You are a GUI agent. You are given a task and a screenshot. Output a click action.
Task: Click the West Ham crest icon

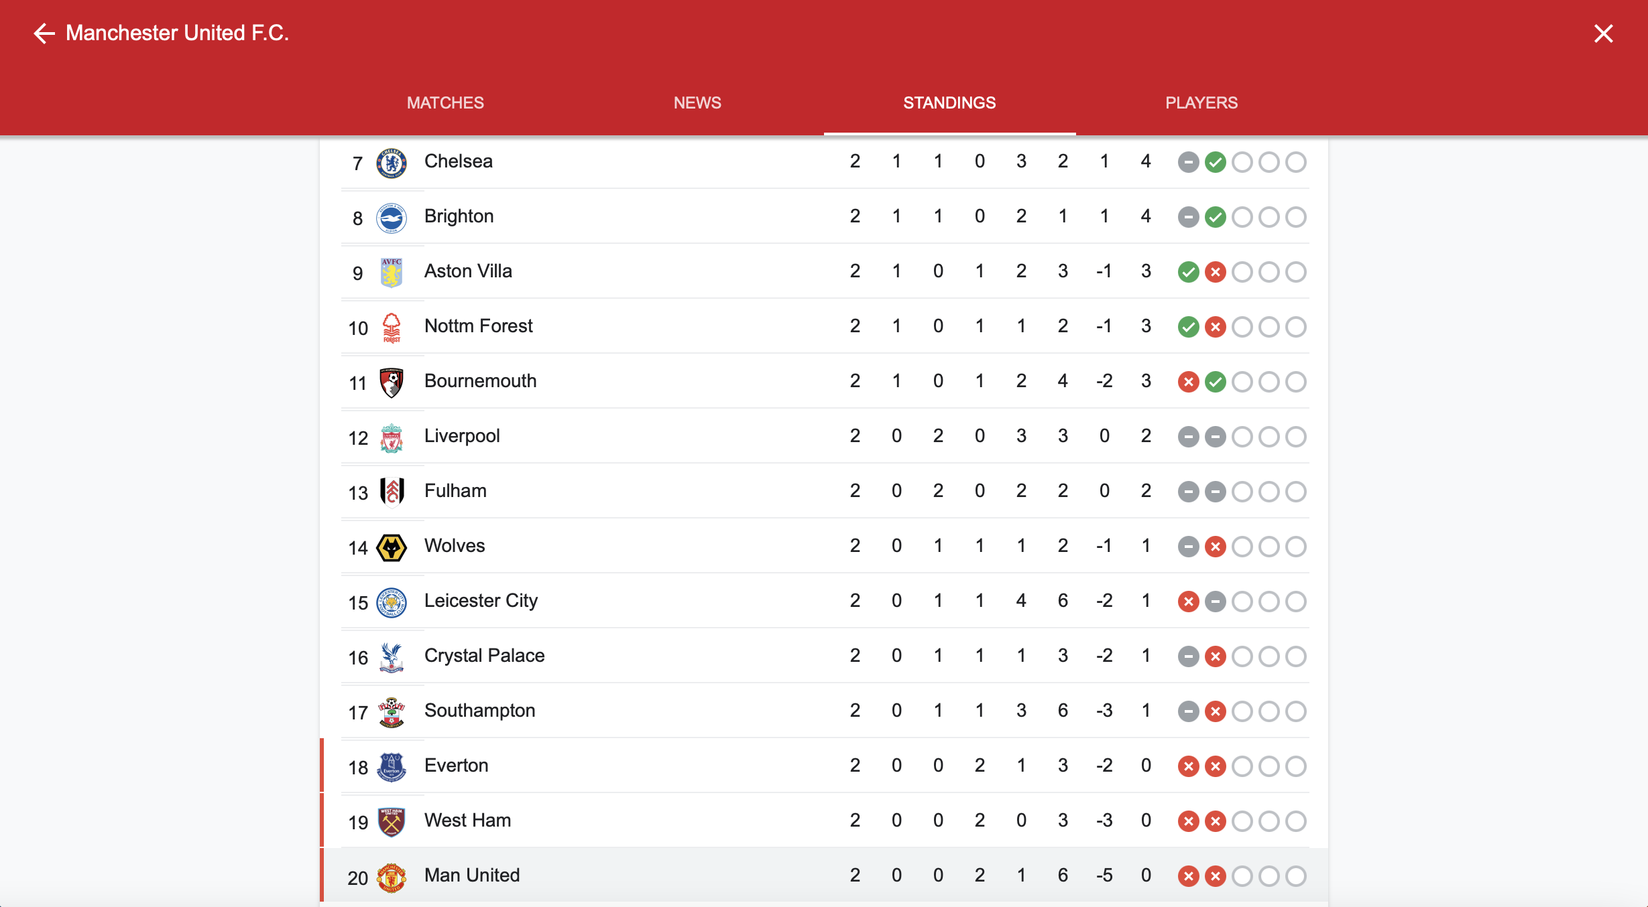click(392, 822)
